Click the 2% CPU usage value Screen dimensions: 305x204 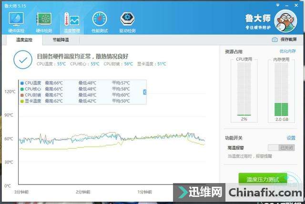click(x=244, y=119)
